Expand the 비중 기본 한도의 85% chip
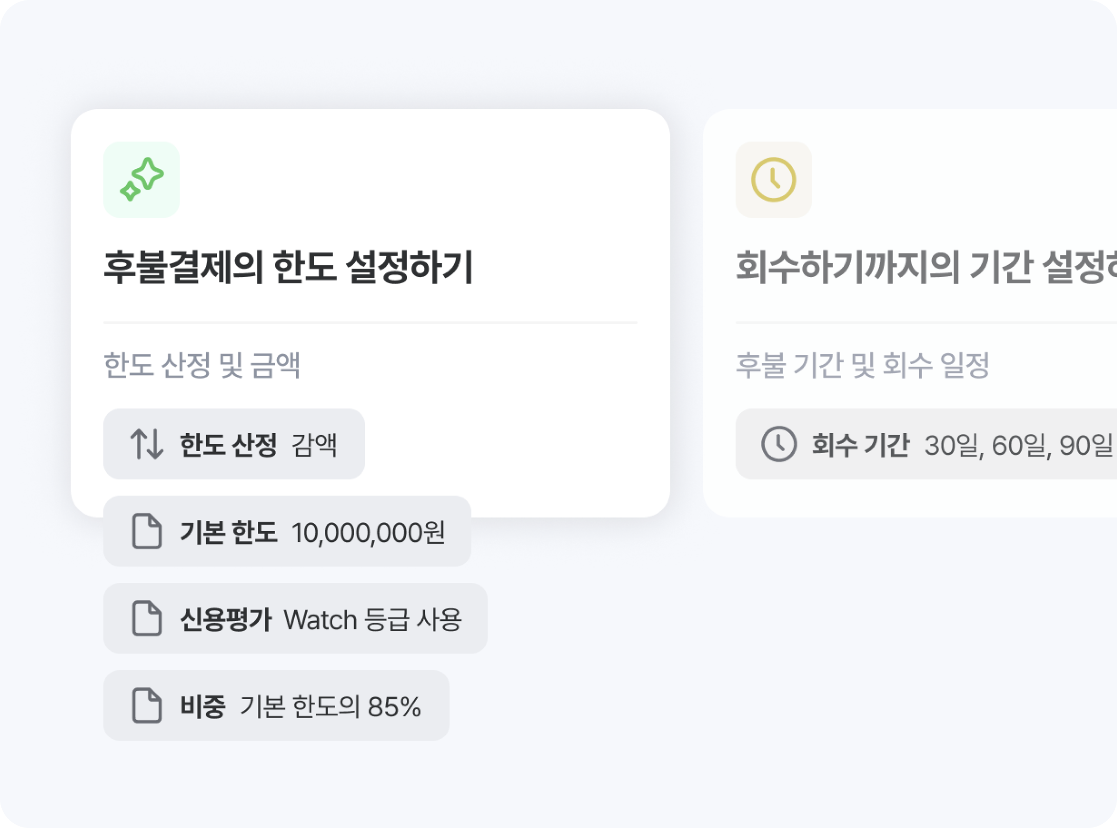The width and height of the screenshot is (1117, 828). pyautogui.click(x=276, y=705)
